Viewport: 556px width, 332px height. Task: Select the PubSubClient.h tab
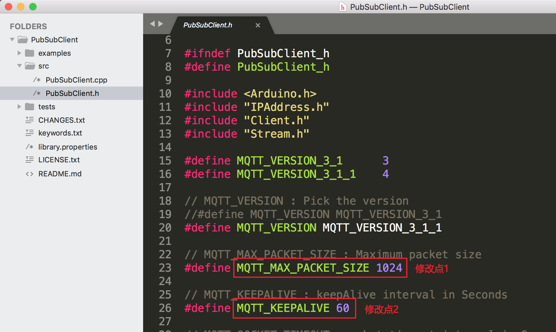[x=207, y=25]
